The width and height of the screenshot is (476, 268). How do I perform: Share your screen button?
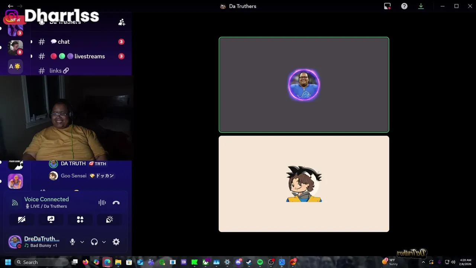click(51, 220)
